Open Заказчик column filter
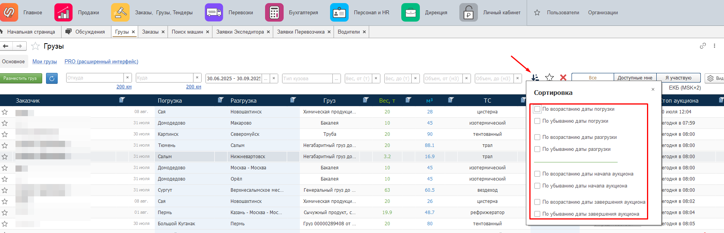 (122, 100)
